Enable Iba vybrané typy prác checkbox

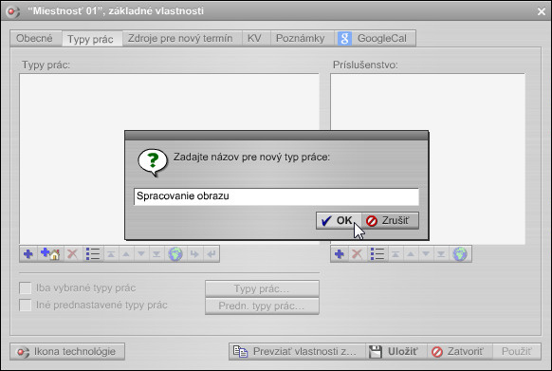[25, 288]
